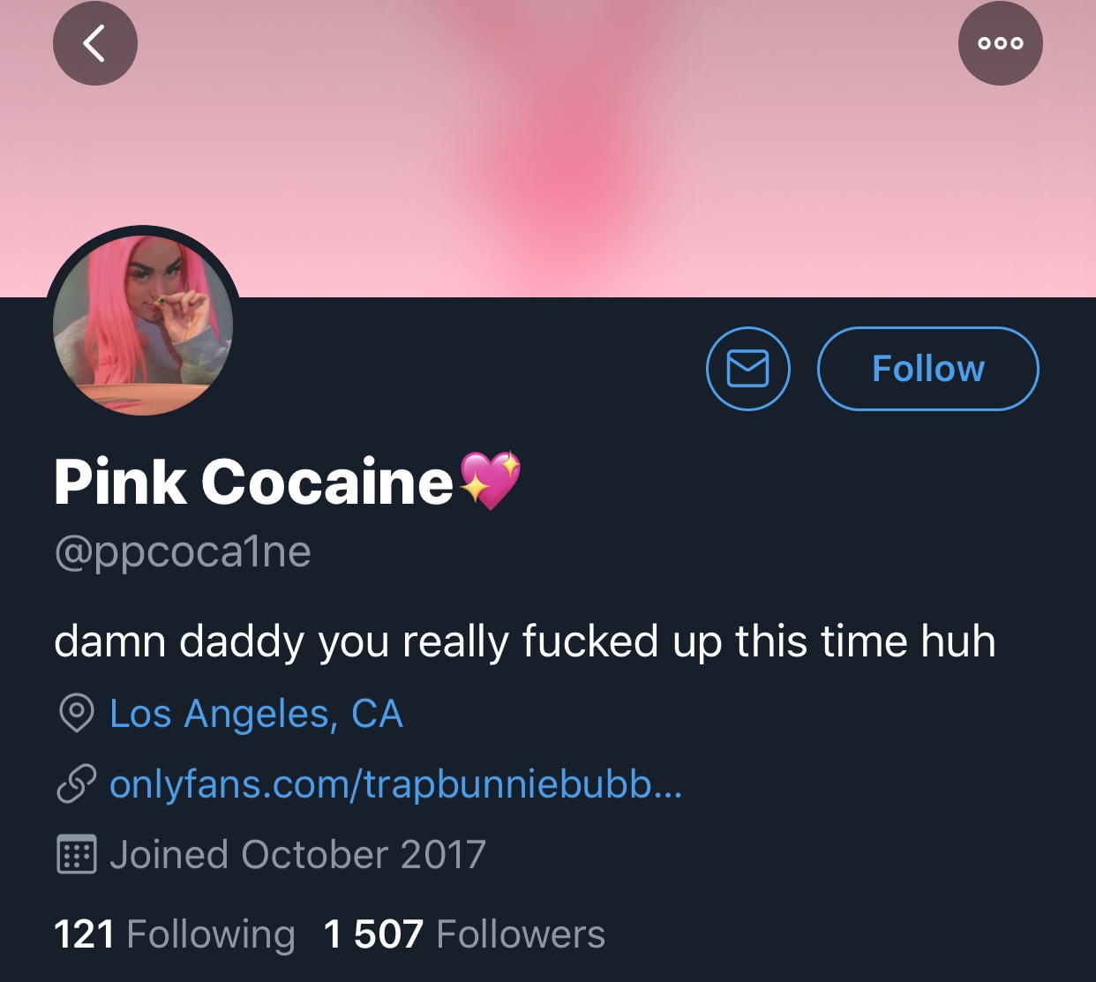
Task: Send a direct message via envelope icon
Action: (748, 369)
